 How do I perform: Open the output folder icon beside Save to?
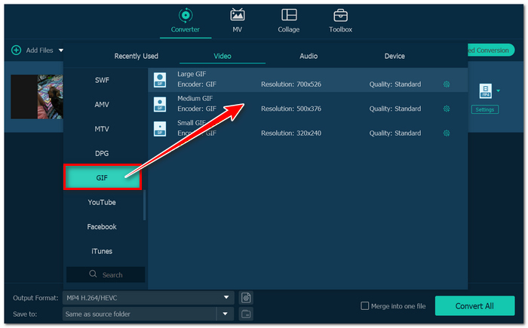(x=246, y=314)
